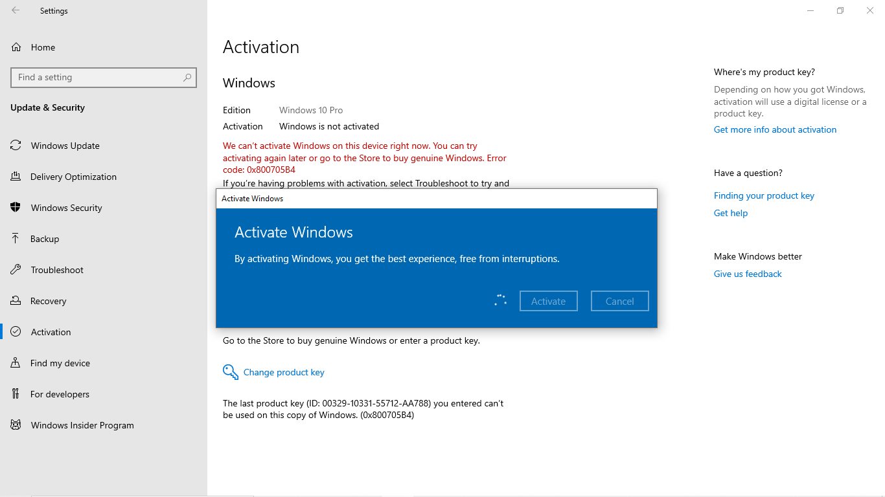The image size is (885, 497).
Task: Click the Get help link
Action: pyautogui.click(x=731, y=213)
